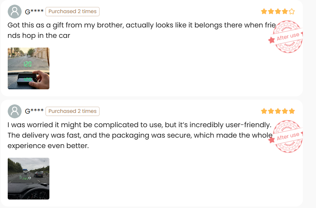Click the third star of the five-star rating
Screen dimensions: 316x208
[x=278, y=111]
